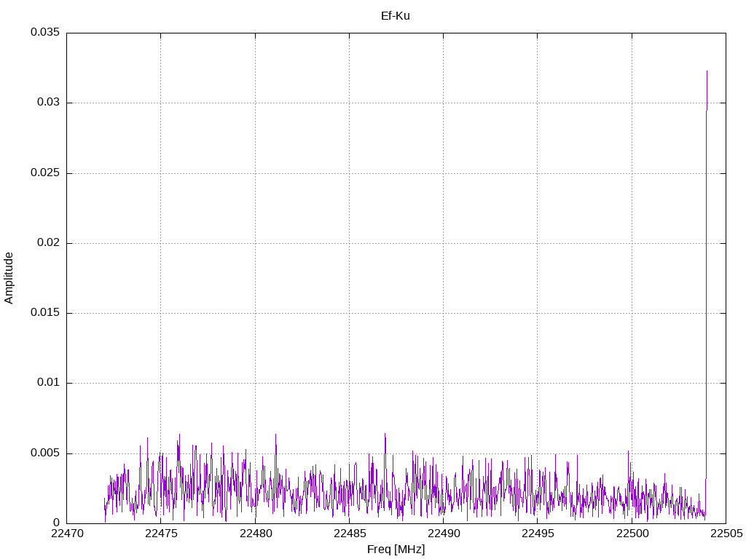Click the spectrum peak near 22481 MHz
This screenshot has height=559, width=746.
(275, 434)
